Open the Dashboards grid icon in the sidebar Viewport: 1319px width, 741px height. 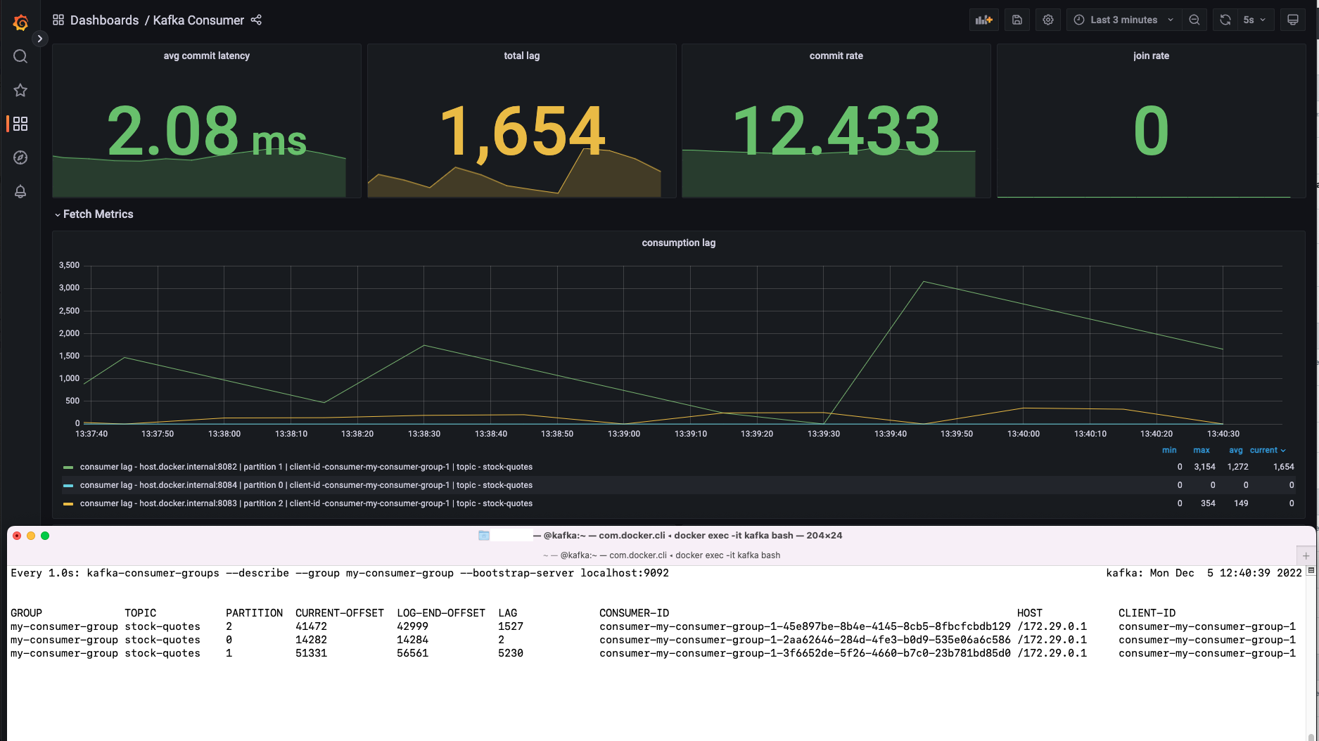[20, 124]
